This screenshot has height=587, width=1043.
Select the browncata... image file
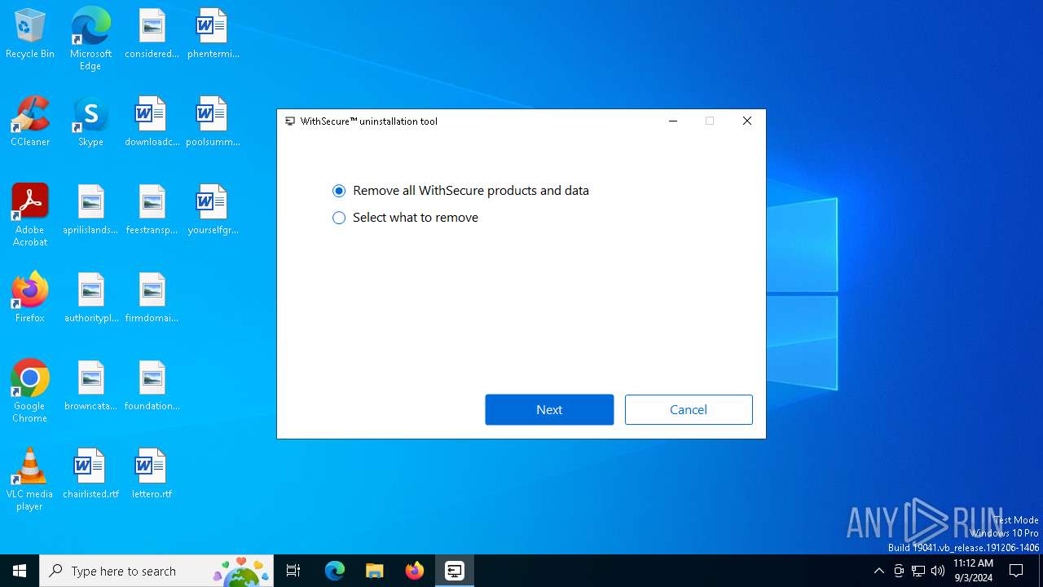click(x=90, y=386)
